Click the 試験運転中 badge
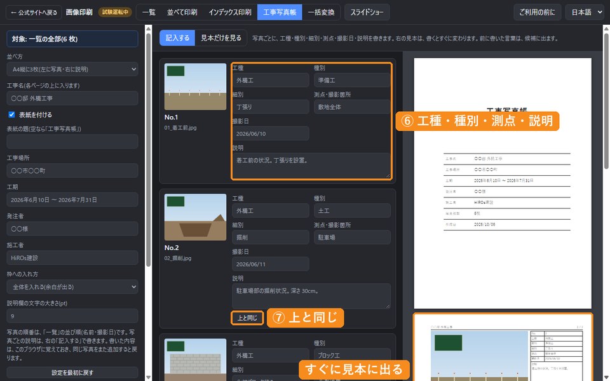 pos(115,13)
